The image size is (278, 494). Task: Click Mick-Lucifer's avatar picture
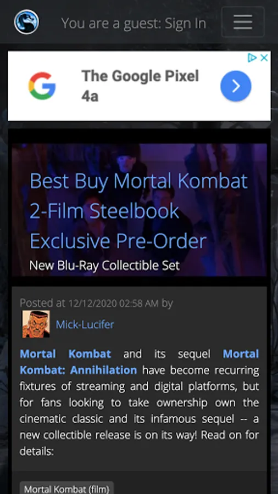point(36,324)
